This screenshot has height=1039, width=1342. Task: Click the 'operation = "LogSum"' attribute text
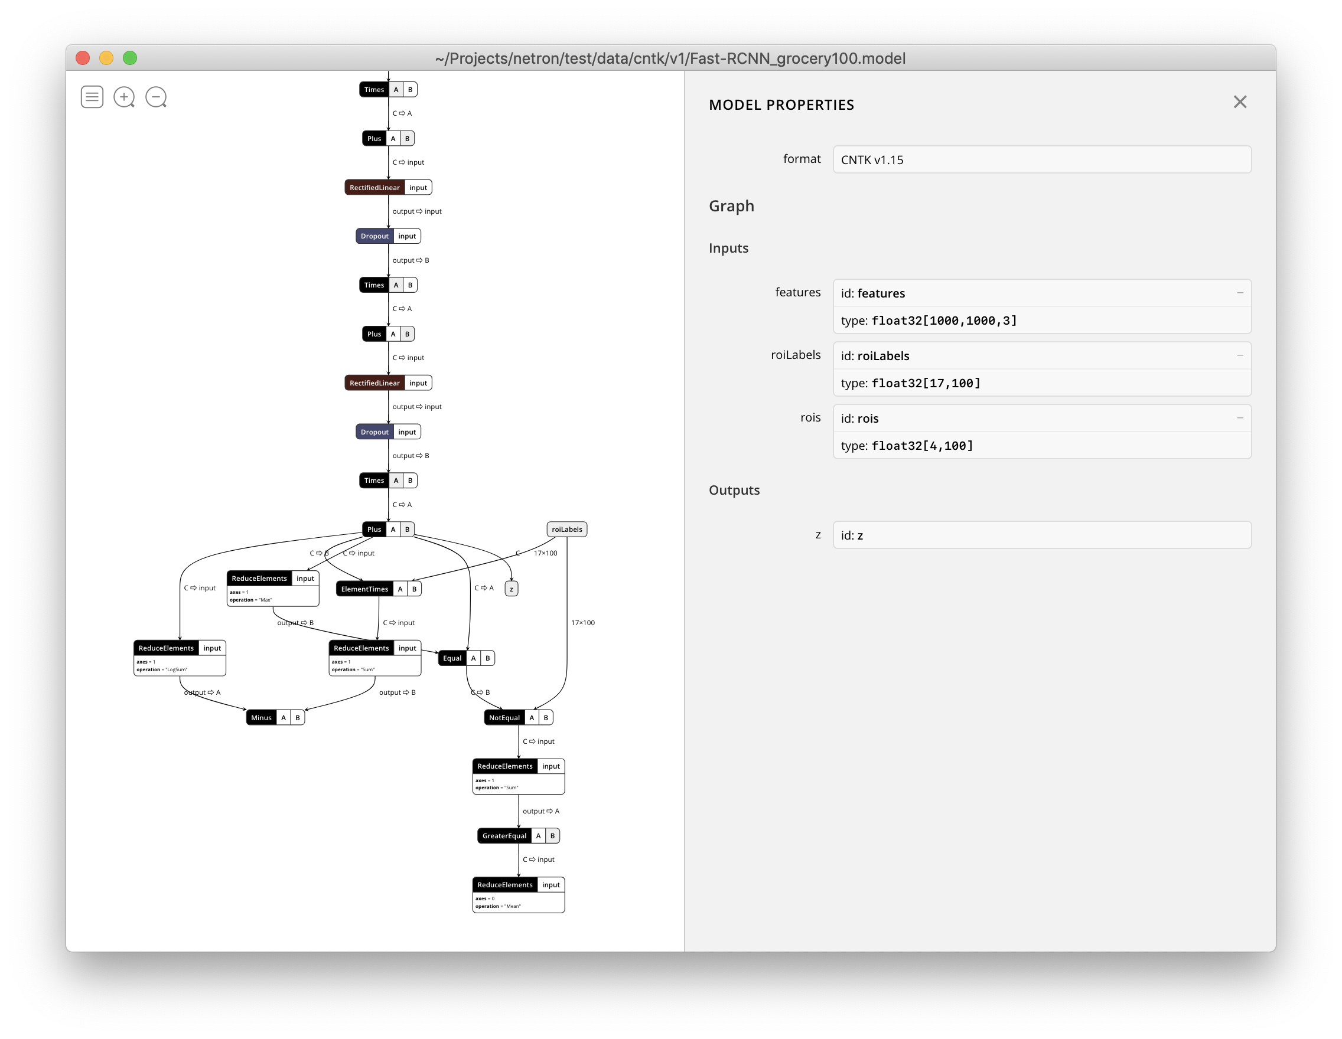tap(162, 669)
